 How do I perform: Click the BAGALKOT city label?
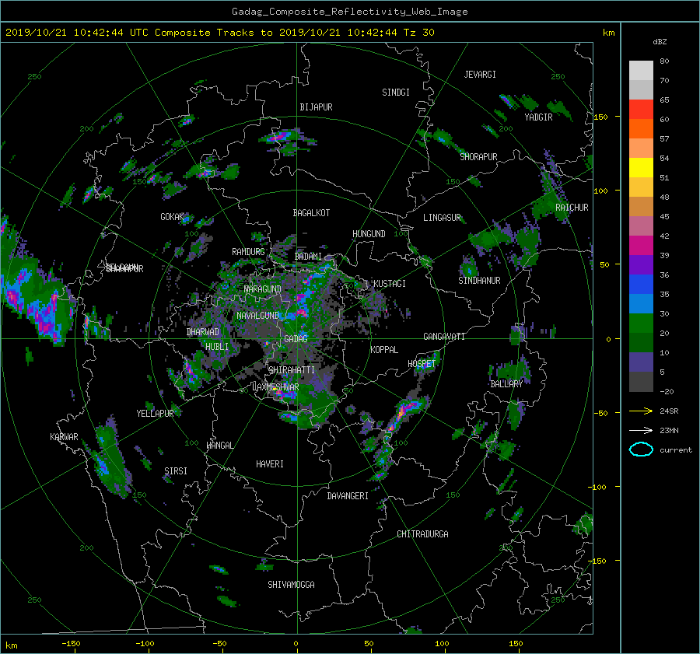click(311, 213)
